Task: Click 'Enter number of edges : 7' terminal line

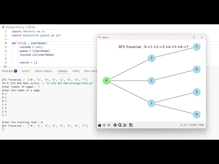Action: [x=21, y=87]
